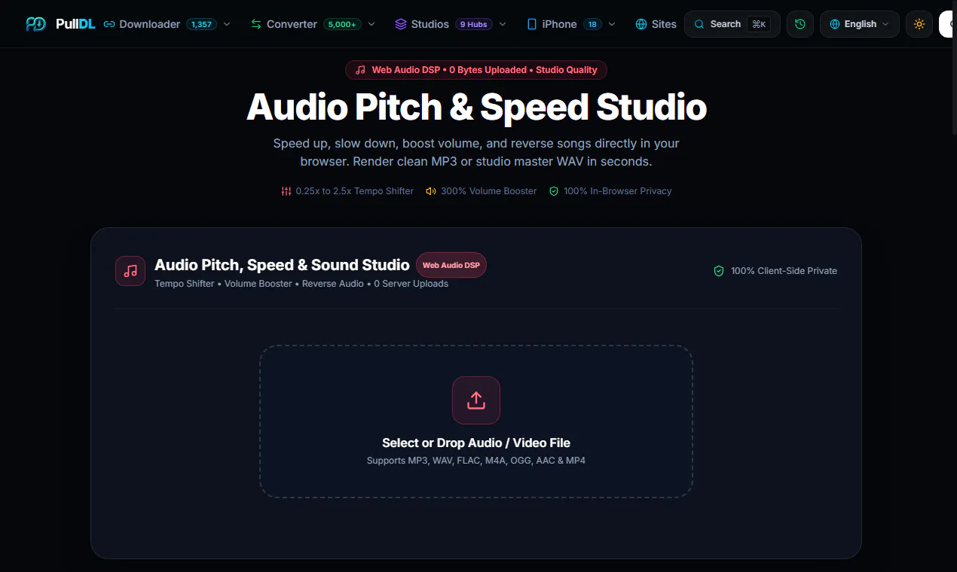This screenshot has height=572, width=957.
Task: Open the Converter menu
Action: pos(313,24)
